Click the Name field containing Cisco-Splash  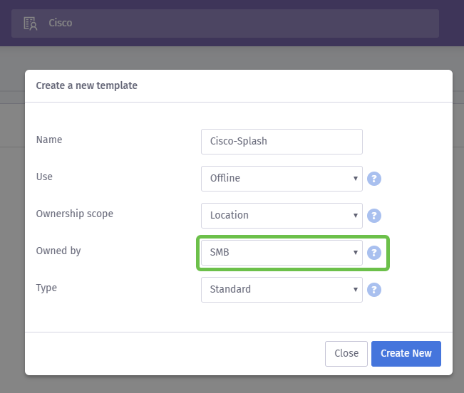point(282,141)
